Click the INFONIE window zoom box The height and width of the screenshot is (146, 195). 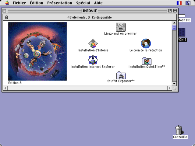click(170, 11)
